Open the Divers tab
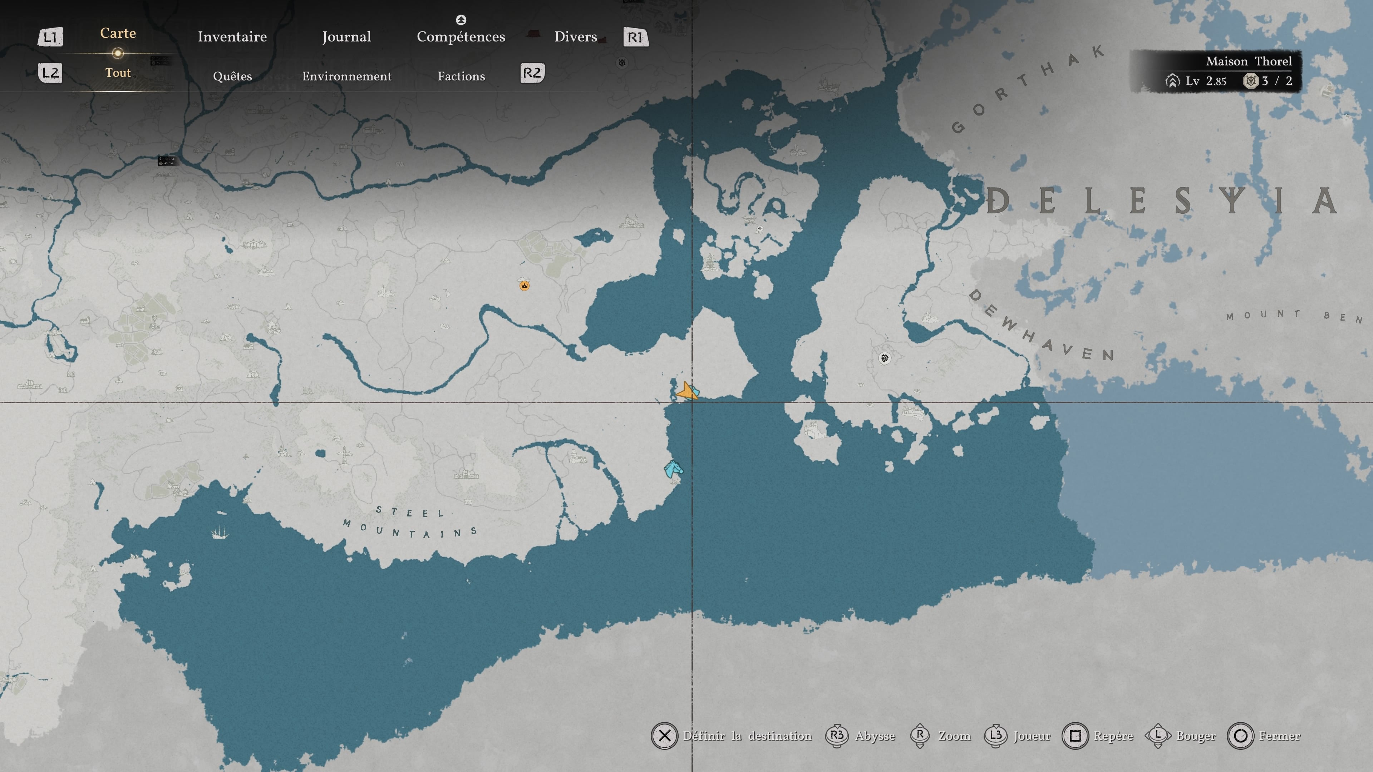1373x772 pixels. [x=576, y=37]
